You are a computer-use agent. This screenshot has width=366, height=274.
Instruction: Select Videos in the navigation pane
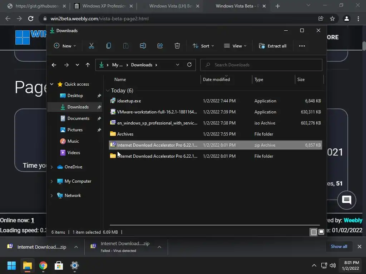tap(74, 153)
